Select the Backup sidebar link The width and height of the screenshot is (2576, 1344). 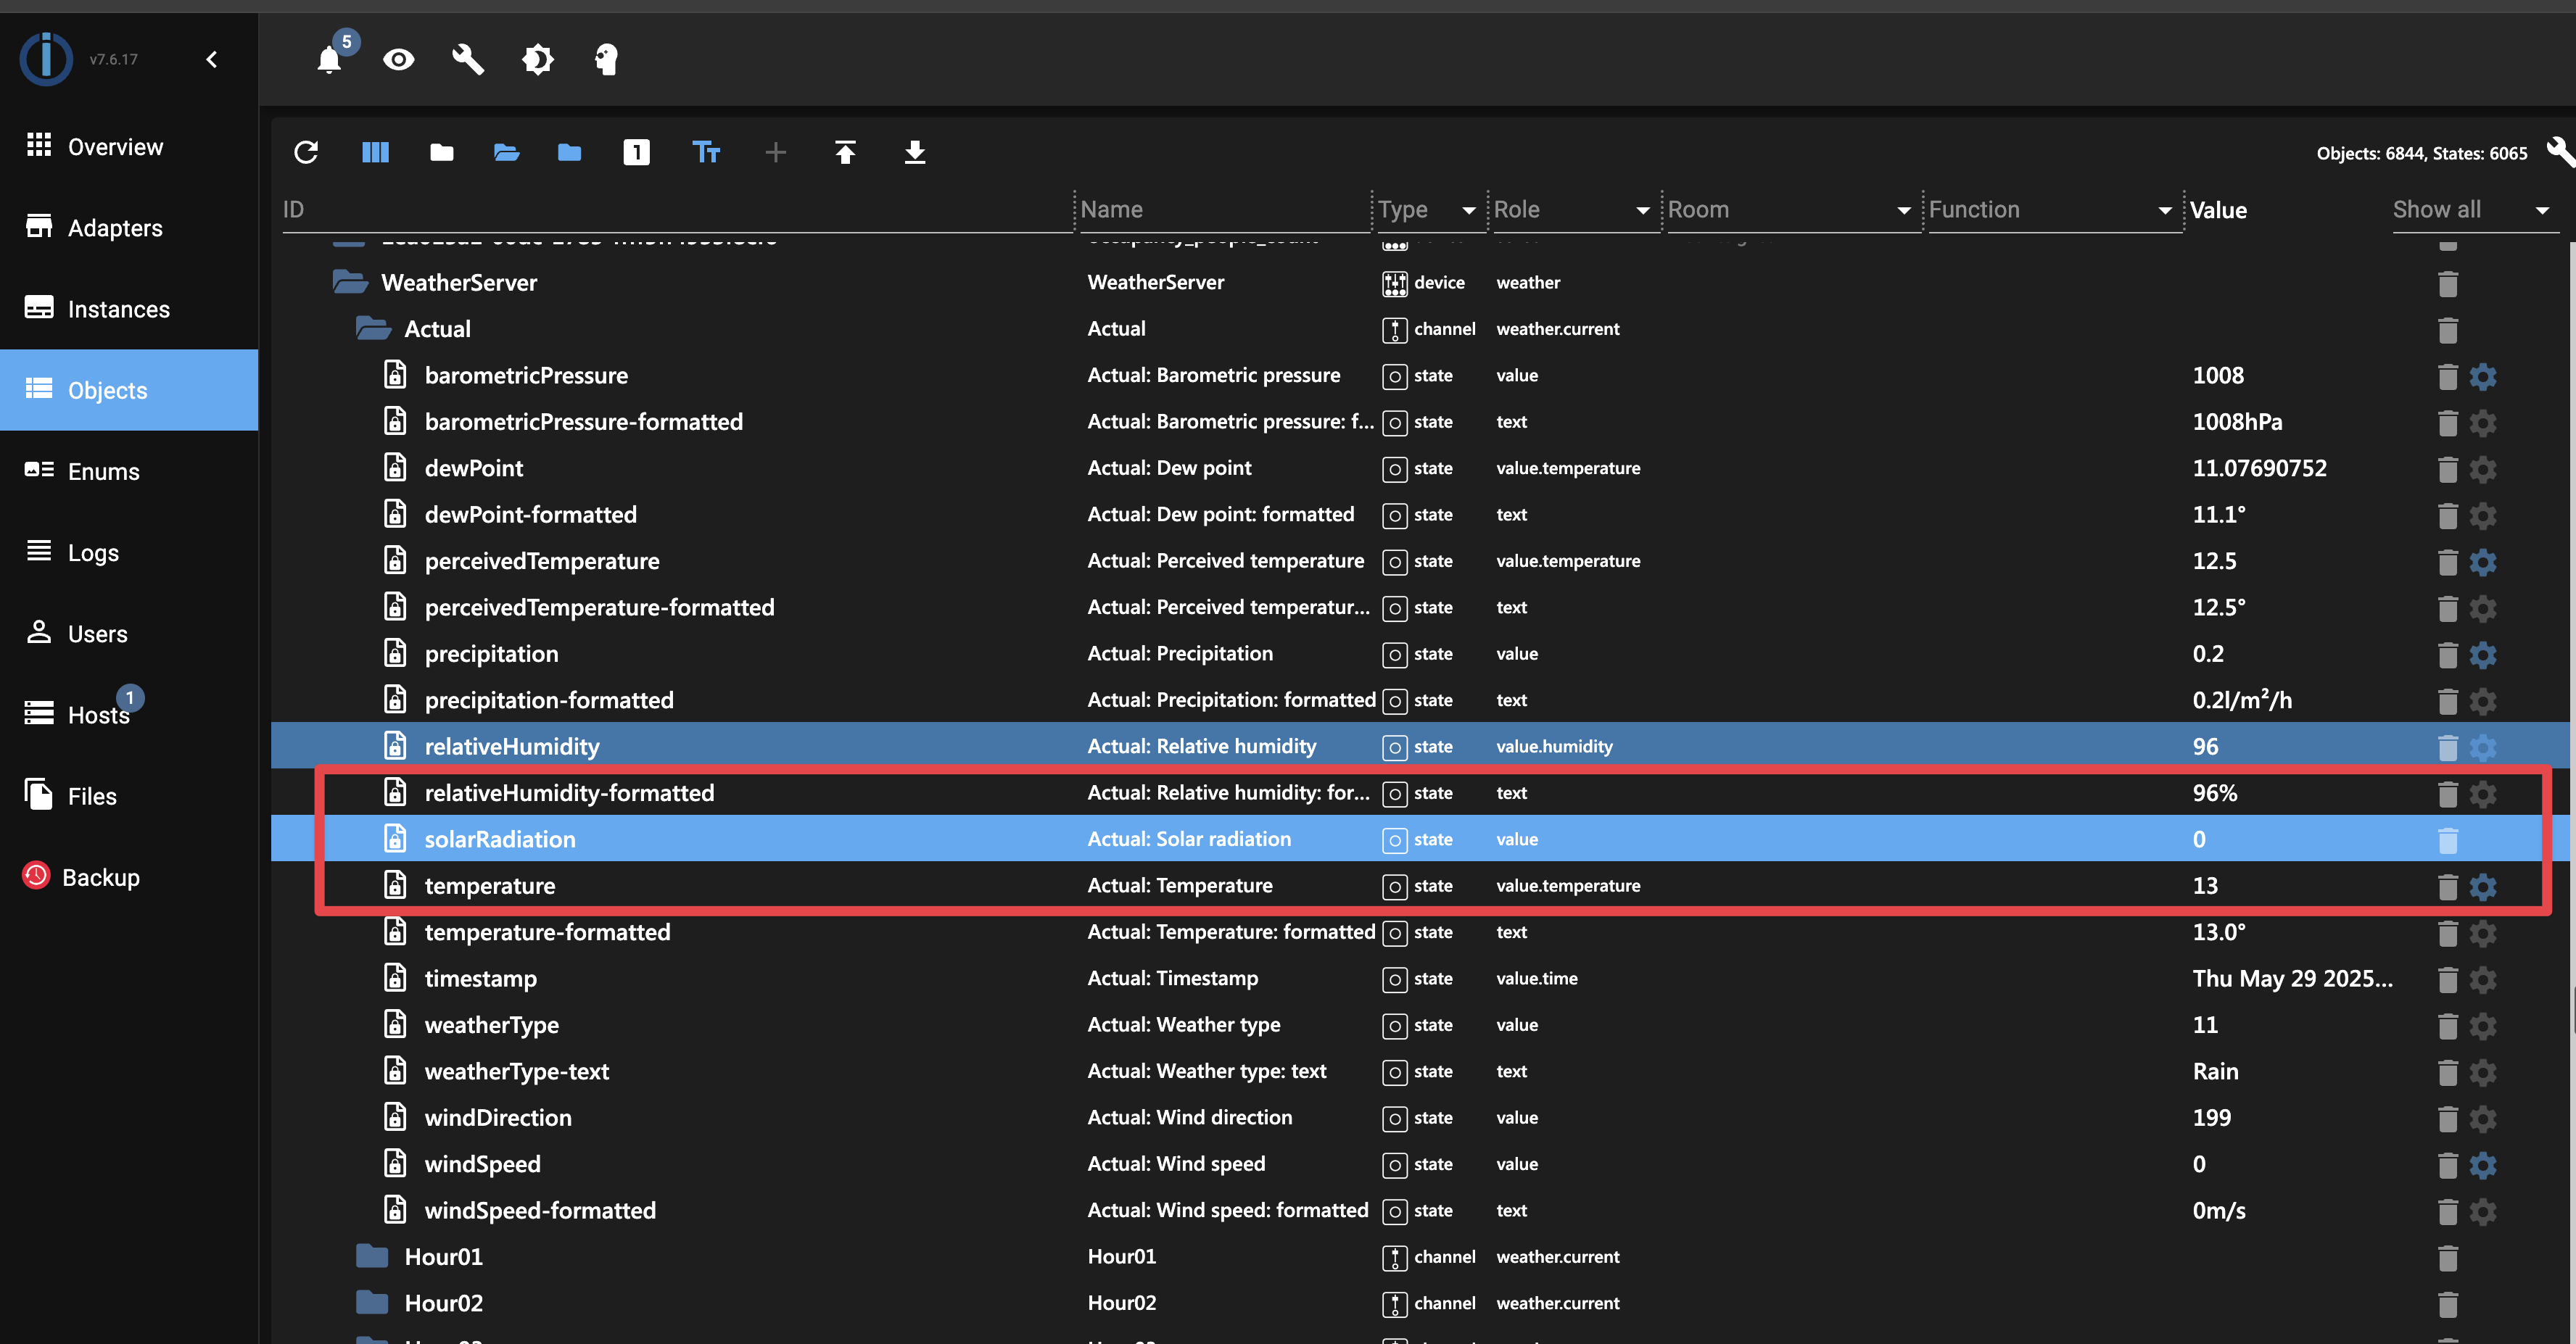100,877
